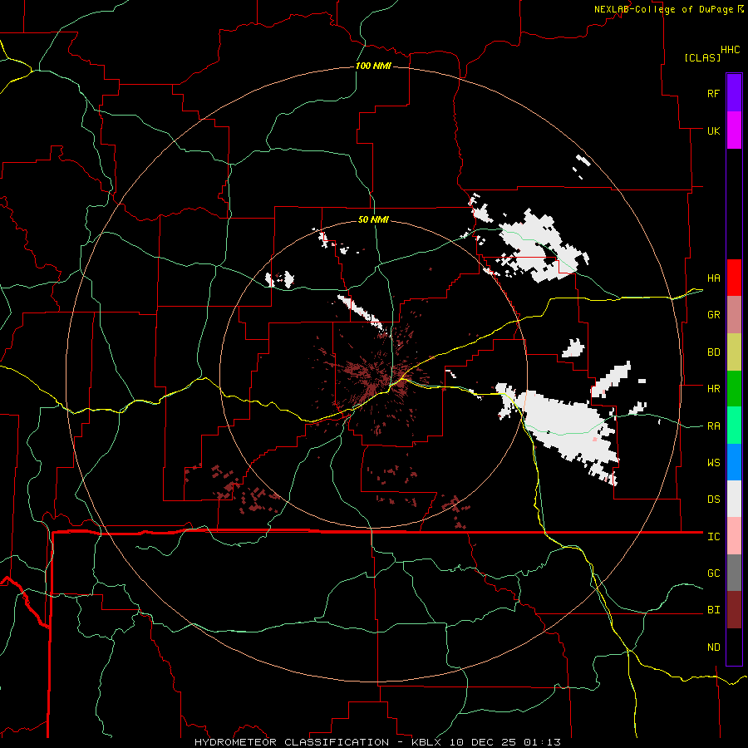
Task: Click the DS white legend swatch
Action: pyautogui.click(x=734, y=499)
